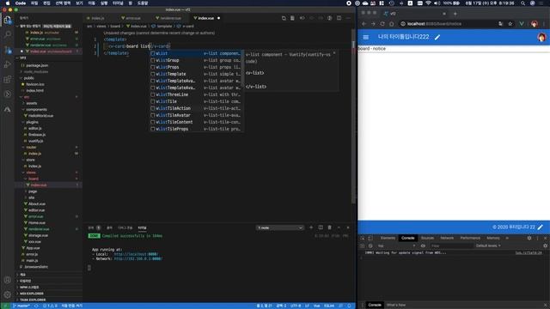
Task: Select the vListTileProps suggestion
Action: [195, 129]
